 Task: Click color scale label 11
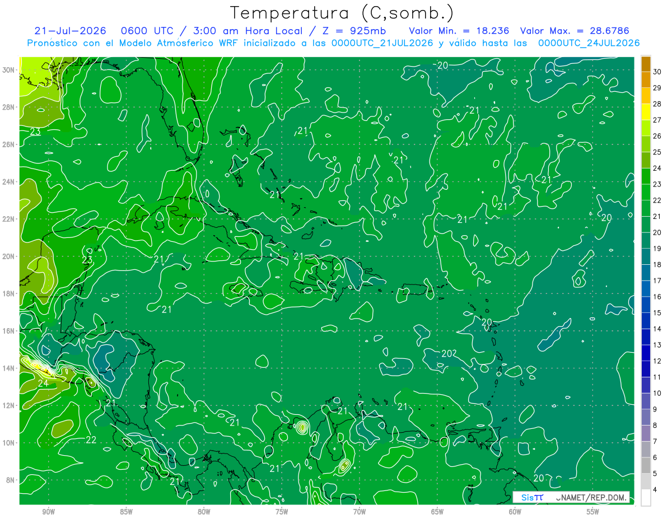pyautogui.click(x=657, y=377)
